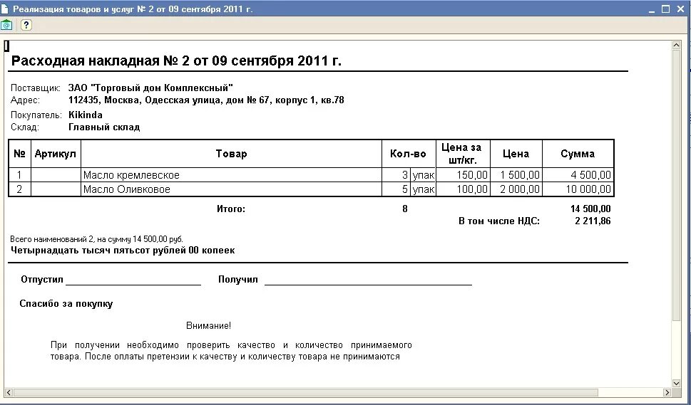Click the address line starting with 112435
The width and height of the screenshot is (691, 405).
tap(206, 100)
